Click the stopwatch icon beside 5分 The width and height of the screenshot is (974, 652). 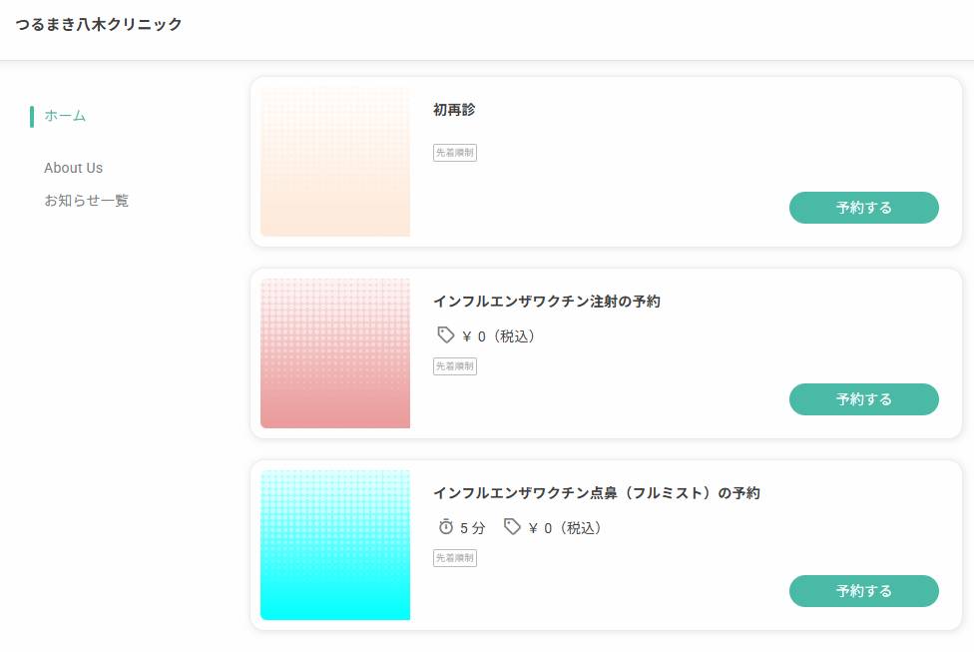click(445, 527)
